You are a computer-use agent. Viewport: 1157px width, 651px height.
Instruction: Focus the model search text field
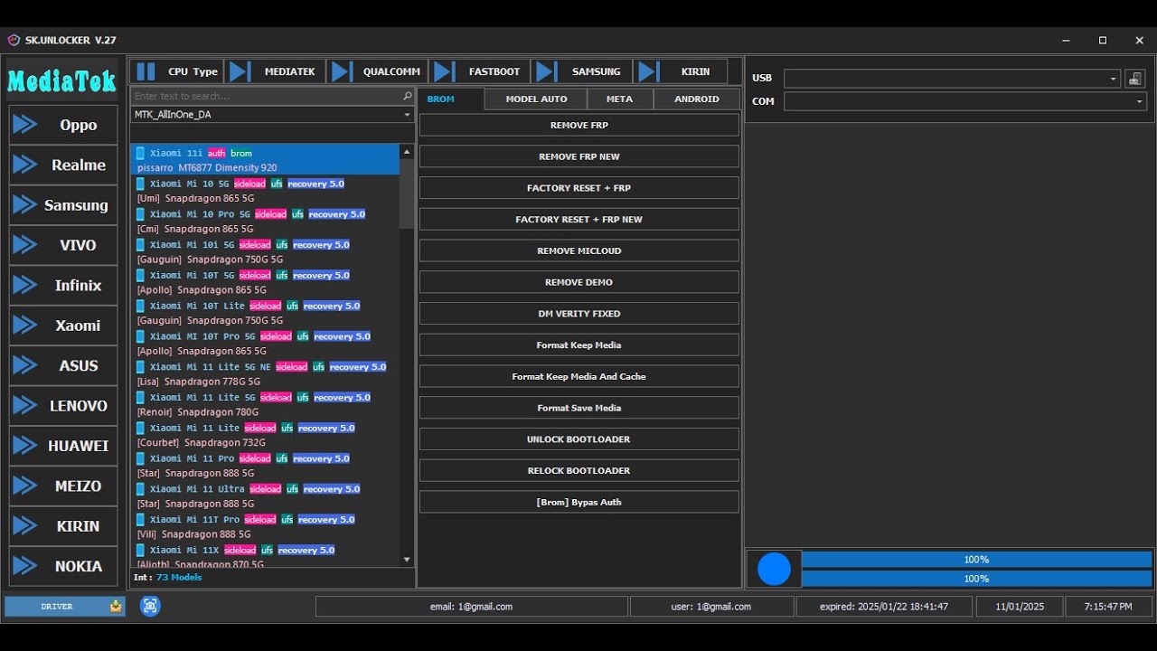point(267,96)
